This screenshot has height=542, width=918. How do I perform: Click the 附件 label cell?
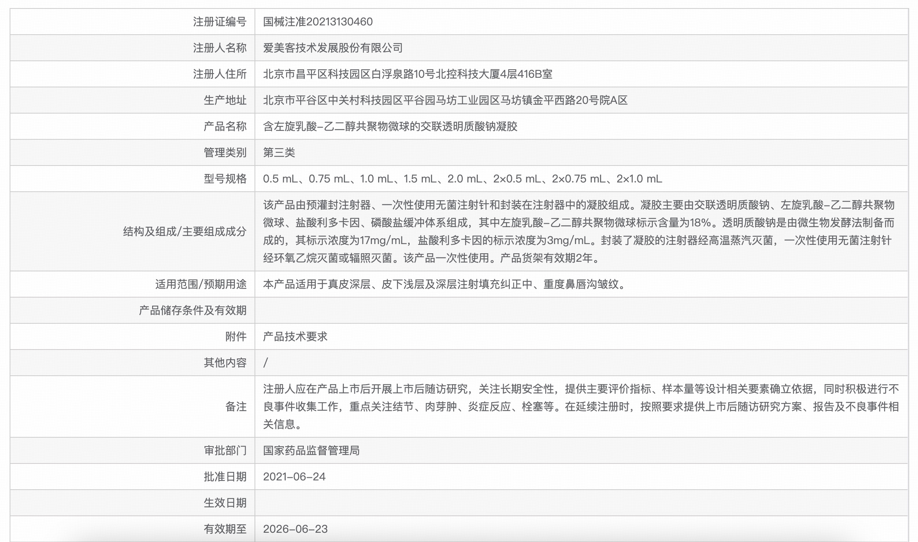[x=236, y=336]
